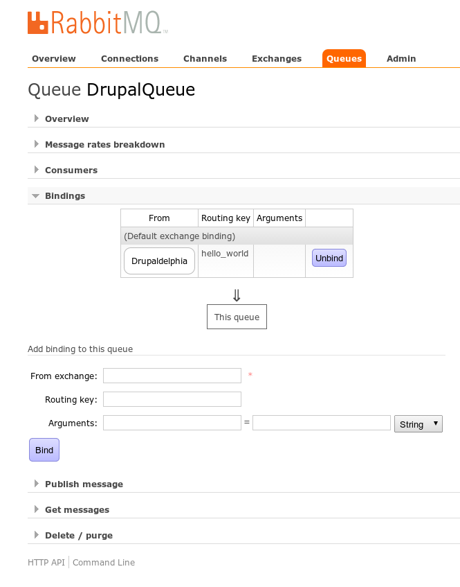Click the (Default exchange binding) row
The image size is (460, 587).
[x=237, y=236]
